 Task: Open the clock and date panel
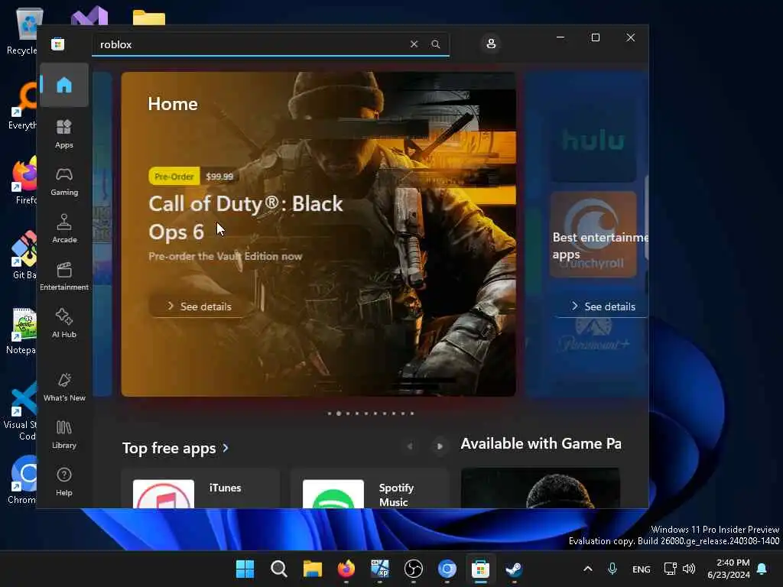click(728, 569)
